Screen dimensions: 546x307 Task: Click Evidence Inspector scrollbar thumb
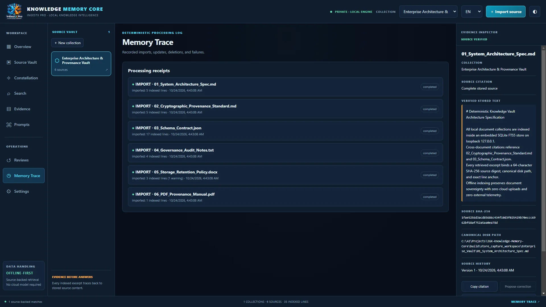pos(544,151)
